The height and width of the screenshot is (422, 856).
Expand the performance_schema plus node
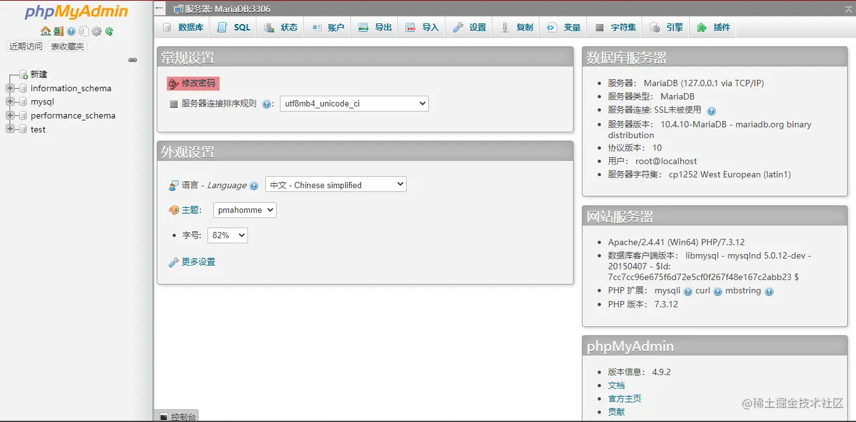coord(10,115)
